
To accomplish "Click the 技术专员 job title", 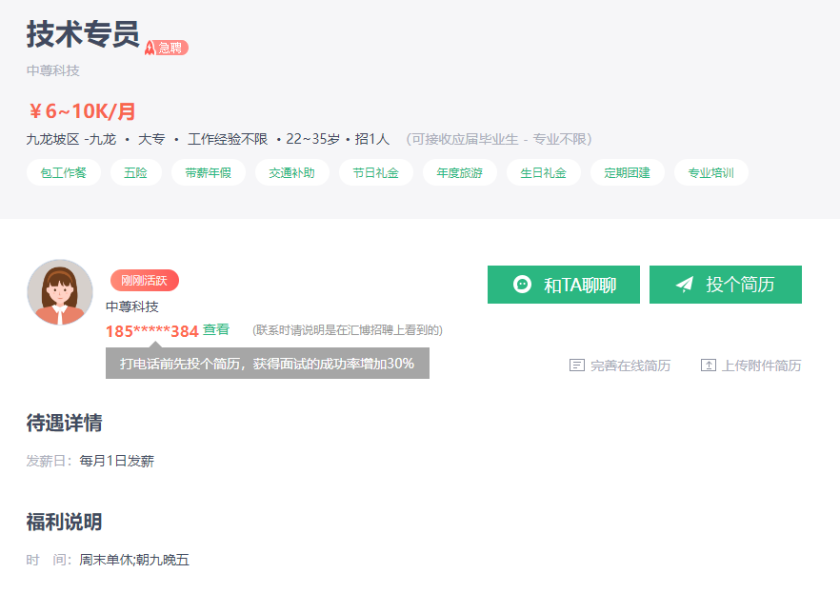I will [83, 33].
